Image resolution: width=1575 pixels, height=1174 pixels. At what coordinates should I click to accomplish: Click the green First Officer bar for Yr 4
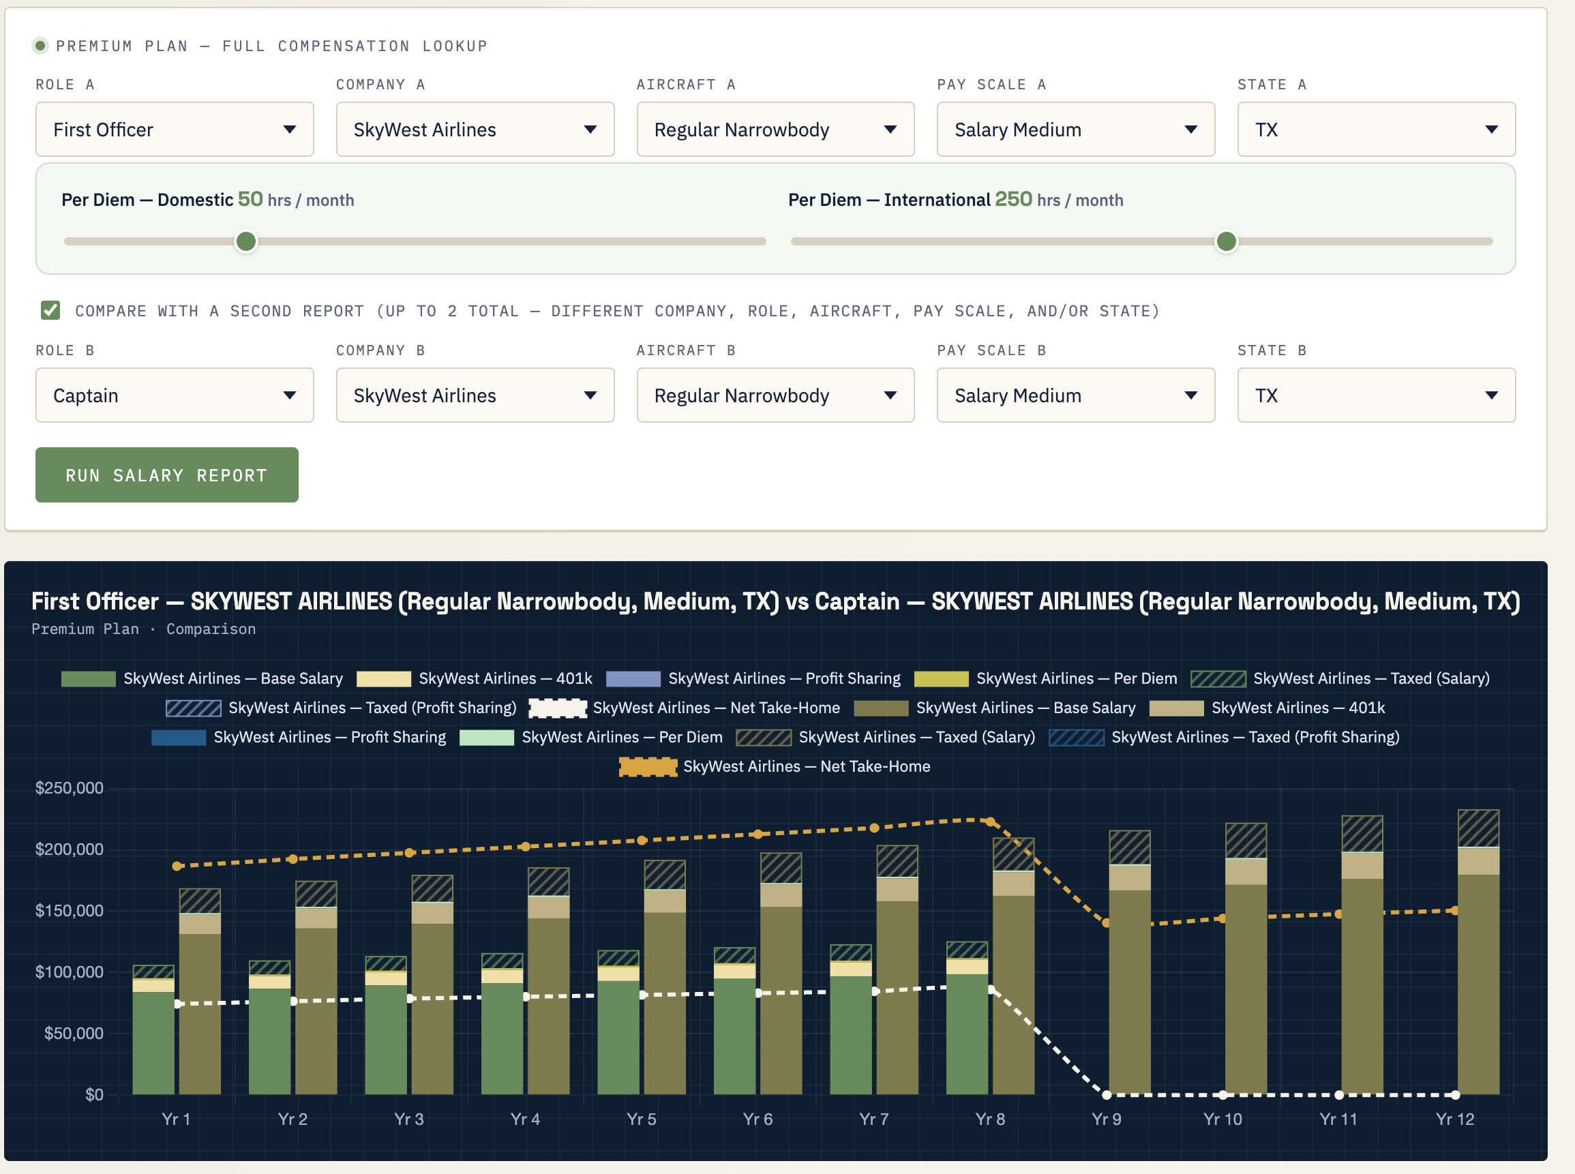pyautogui.click(x=502, y=1038)
